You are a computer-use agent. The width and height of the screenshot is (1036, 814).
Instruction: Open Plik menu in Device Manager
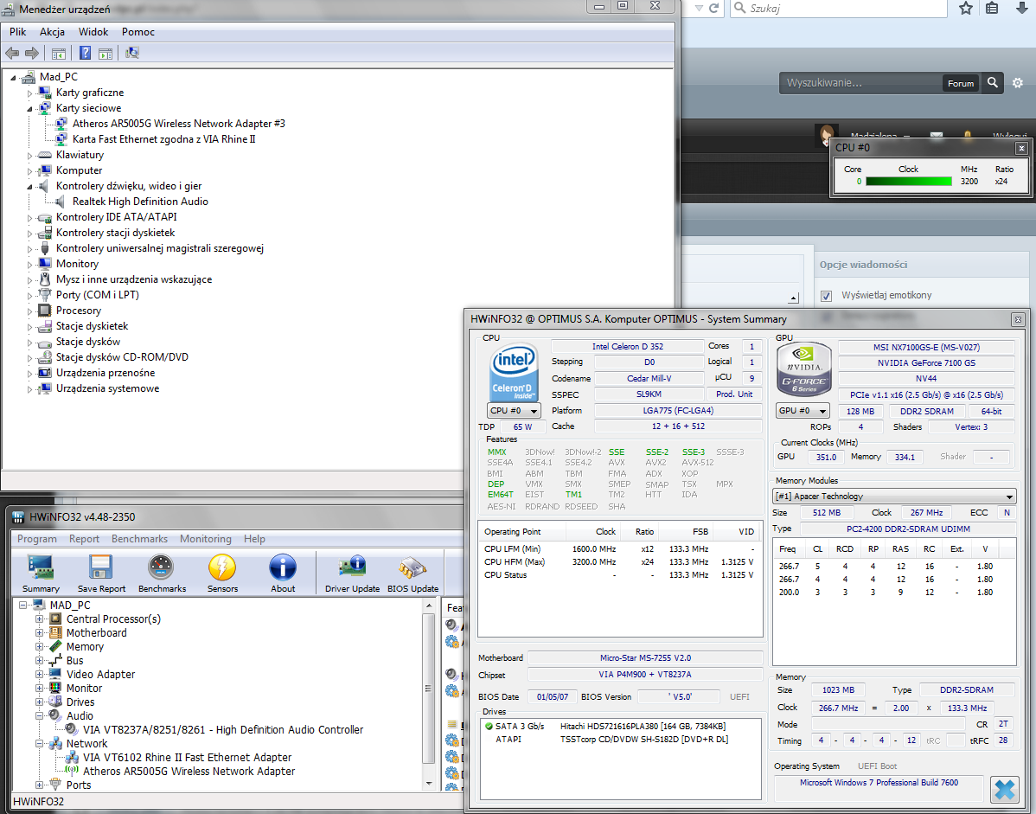click(x=18, y=32)
